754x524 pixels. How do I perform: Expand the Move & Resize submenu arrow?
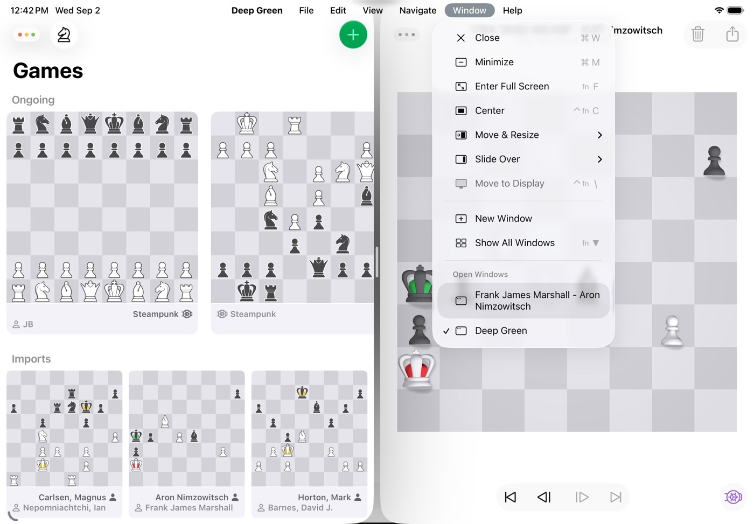[599, 135]
